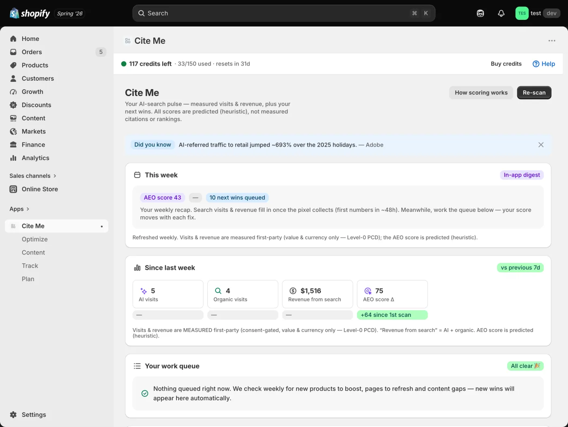
Task: Click the AEO score Δ card
Action: [x=392, y=295]
